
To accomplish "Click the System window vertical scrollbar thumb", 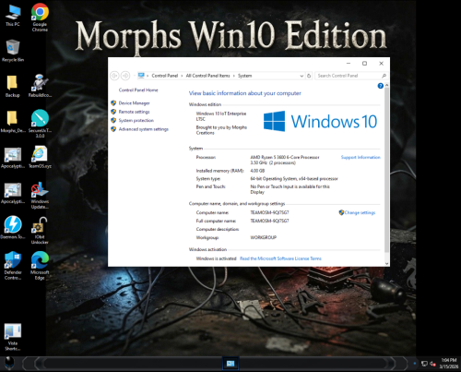I will [x=386, y=169].
